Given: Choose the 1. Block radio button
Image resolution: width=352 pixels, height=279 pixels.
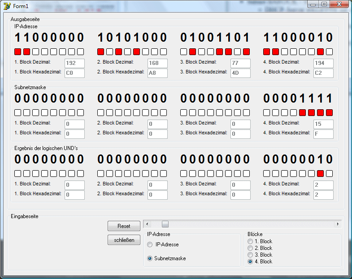Looking at the screenshot, I should (x=260, y=241).
